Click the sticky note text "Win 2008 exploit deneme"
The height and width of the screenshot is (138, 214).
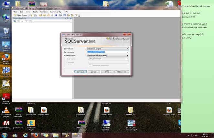(193, 36)
